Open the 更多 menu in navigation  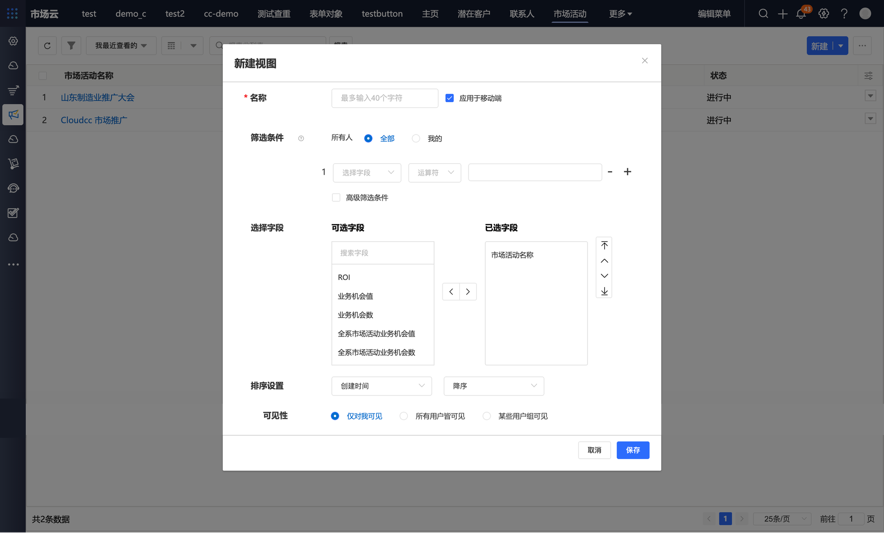(x=620, y=14)
